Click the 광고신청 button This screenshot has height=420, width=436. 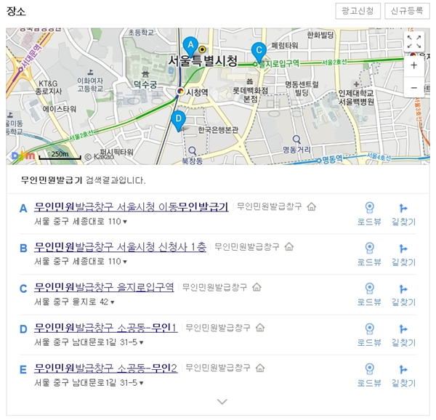pos(357,11)
